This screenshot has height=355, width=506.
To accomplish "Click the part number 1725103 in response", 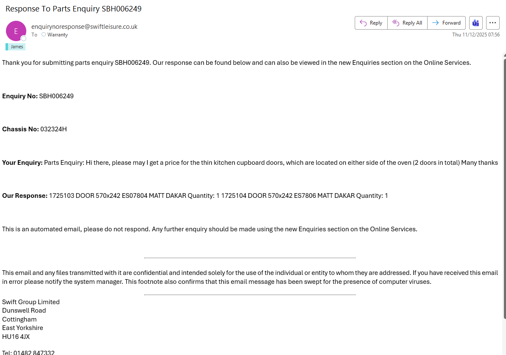I will 61,196.
